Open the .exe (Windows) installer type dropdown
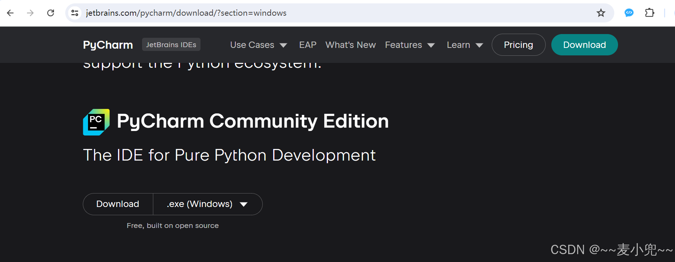Screen dimensions: 675x262 [x=208, y=204]
